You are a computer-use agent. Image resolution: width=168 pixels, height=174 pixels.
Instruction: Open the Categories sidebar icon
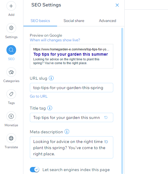[x=11, y=72]
